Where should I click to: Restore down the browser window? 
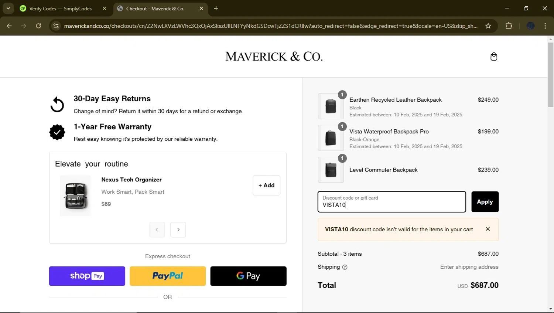click(x=526, y=8)
